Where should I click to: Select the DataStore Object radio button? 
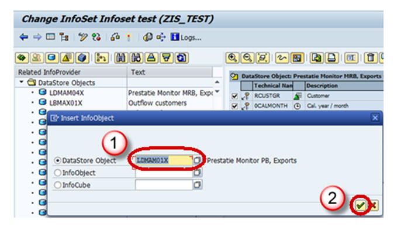point(57,160)
